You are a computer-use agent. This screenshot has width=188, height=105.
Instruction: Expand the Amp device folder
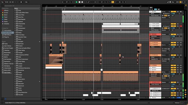(x=15, y=10)
